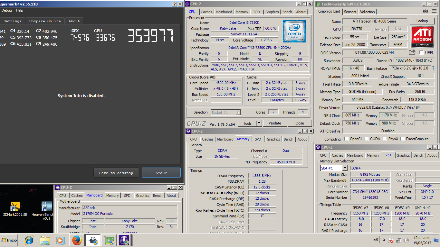Toggle the DirectCompute checkbox
This screenshot has width=440, height=247.
tap(403, 139)
